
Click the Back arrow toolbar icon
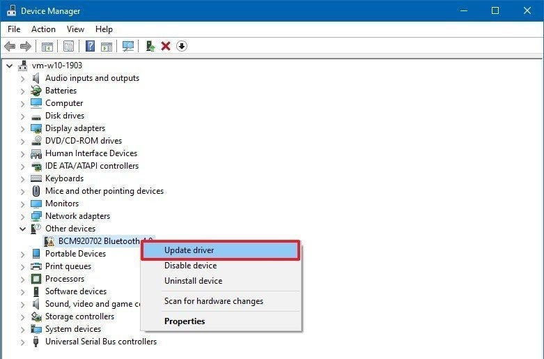tap(10, 46)
